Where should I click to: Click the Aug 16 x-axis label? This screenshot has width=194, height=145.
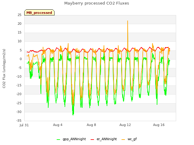click(x=159, y=125)
